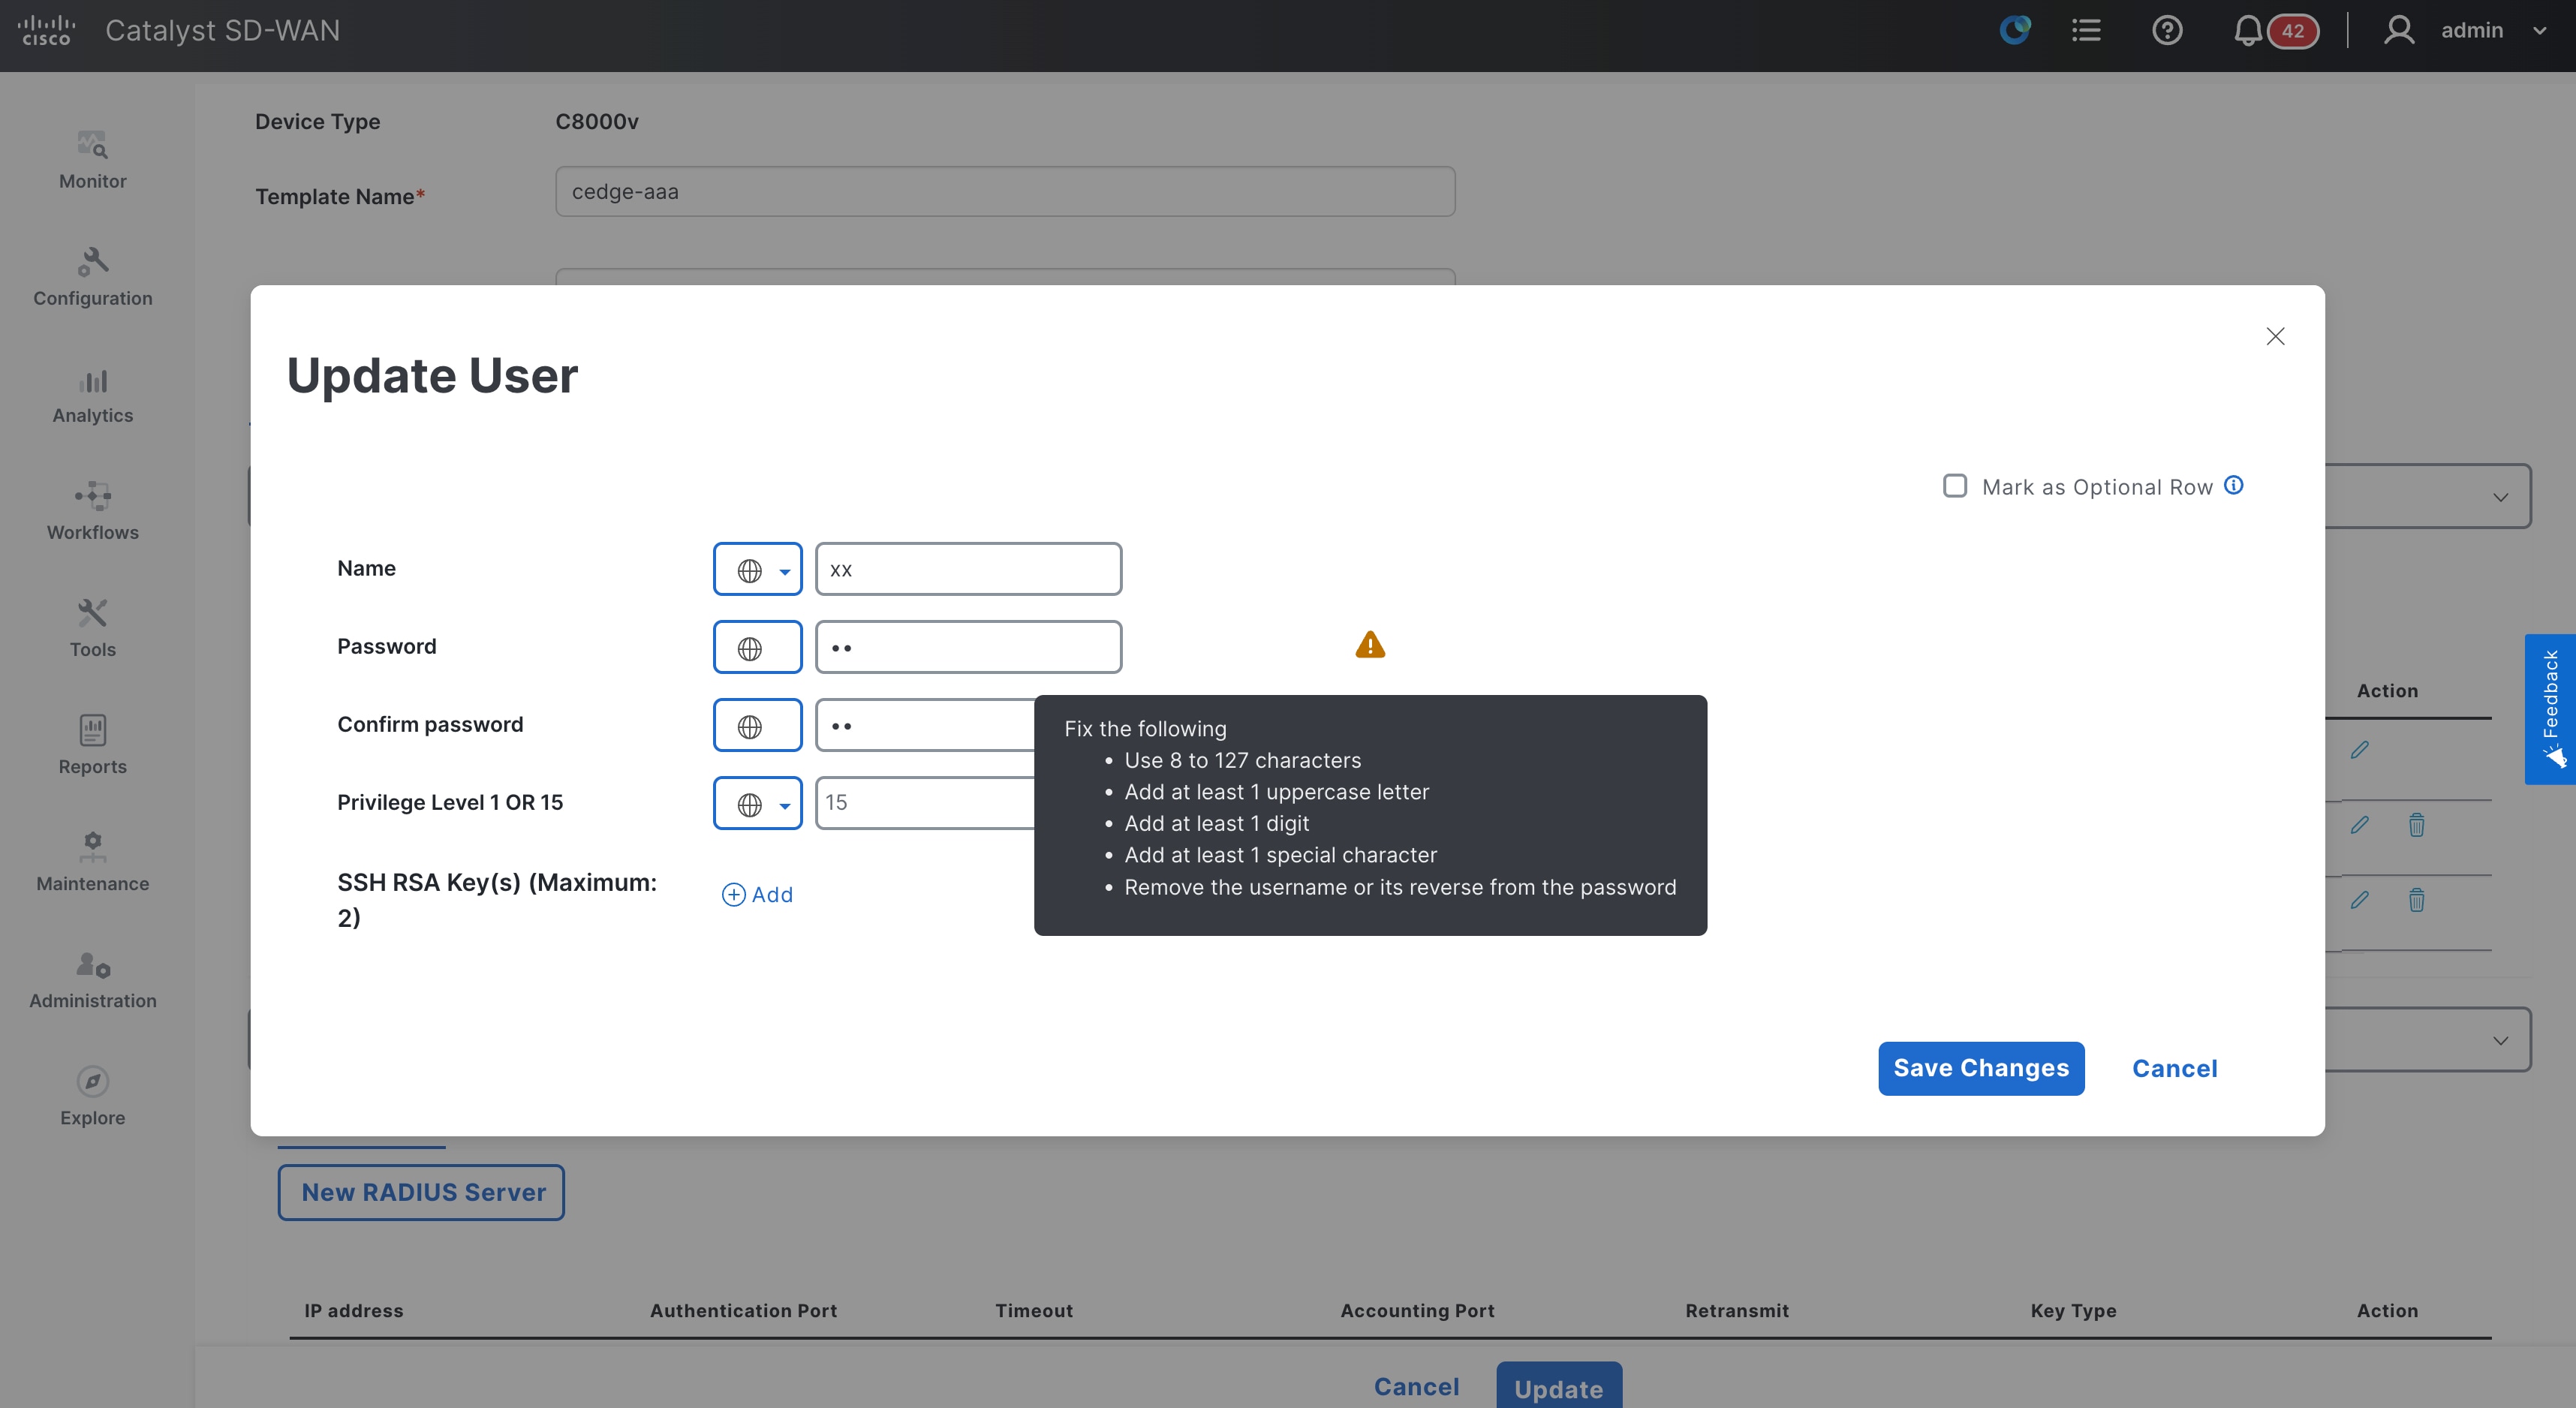
Task: Click the IP address column header
Action: coord(353,1310)
